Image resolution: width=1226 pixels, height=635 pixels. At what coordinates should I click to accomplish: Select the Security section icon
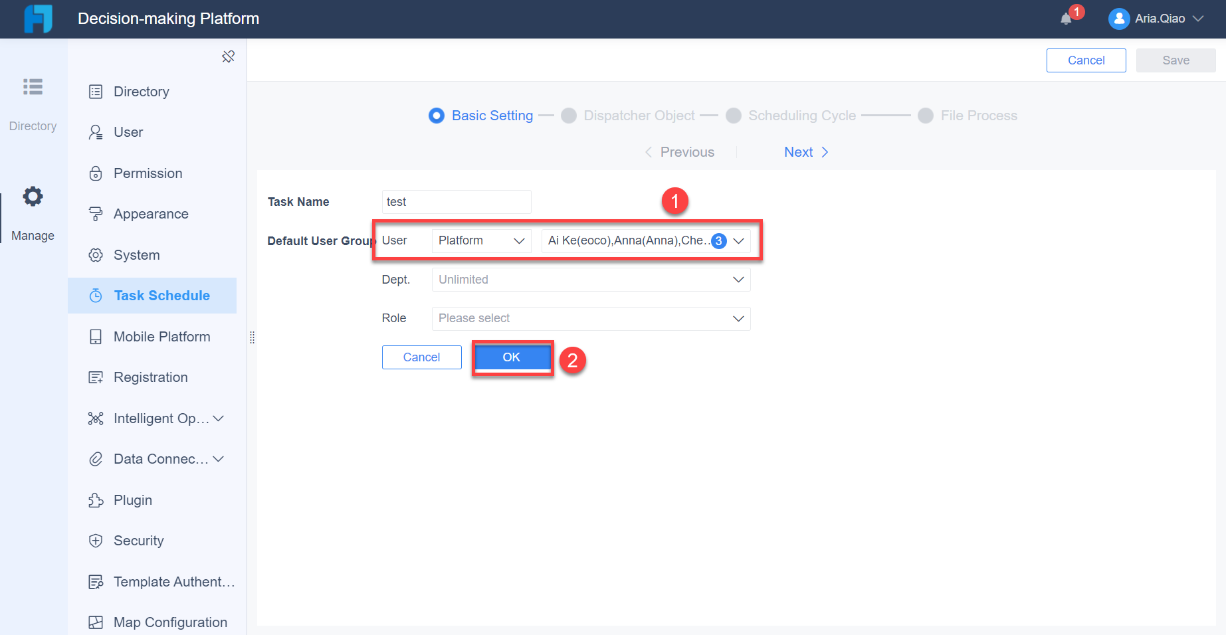[x=96, y=540]
